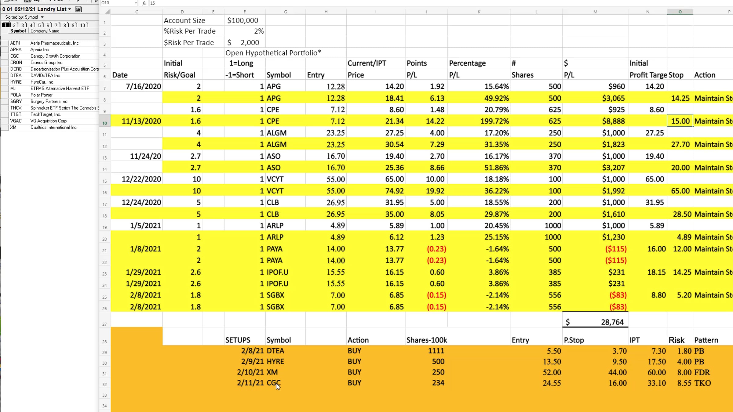Switch to list tab 3
The image size is (733, 412).
pyautogui.click(x=24, y=25)
